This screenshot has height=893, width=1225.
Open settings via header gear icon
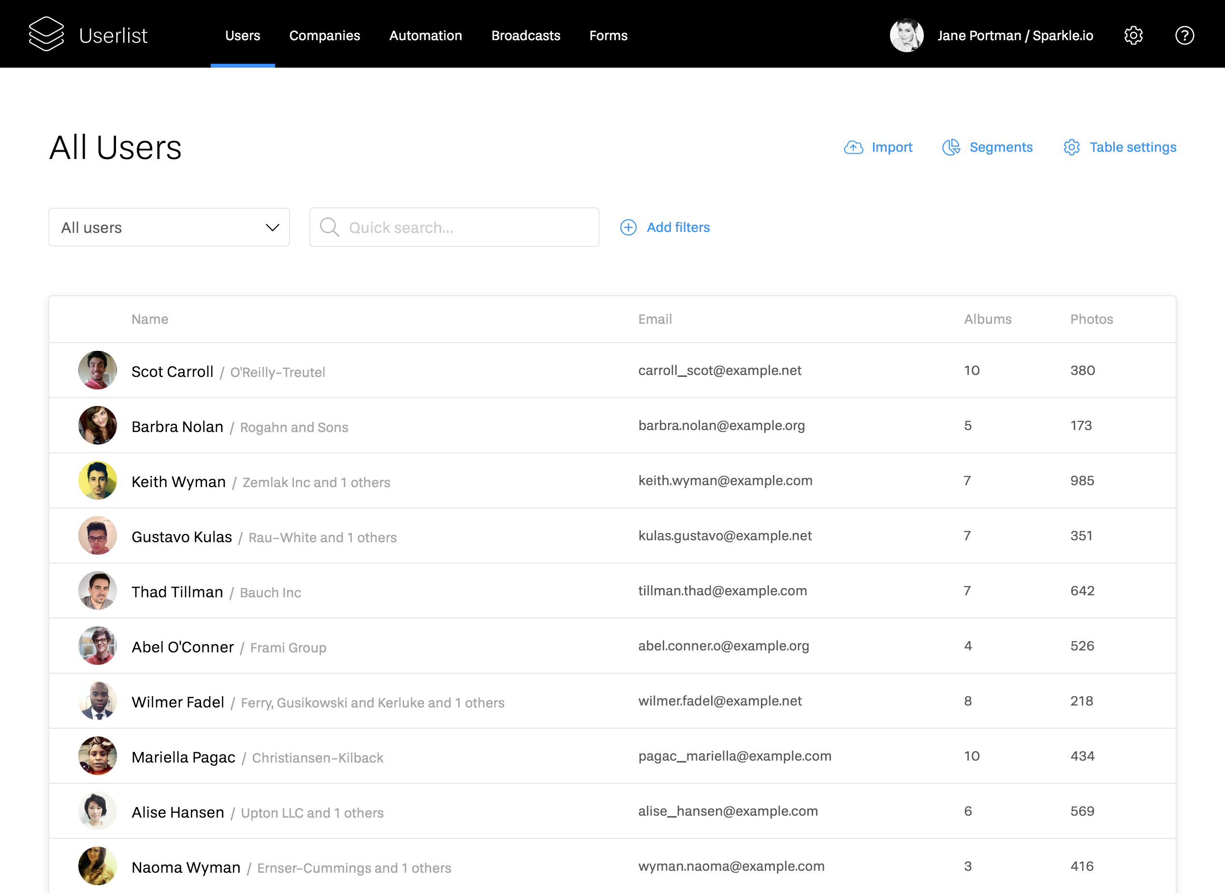point(1133,36)
